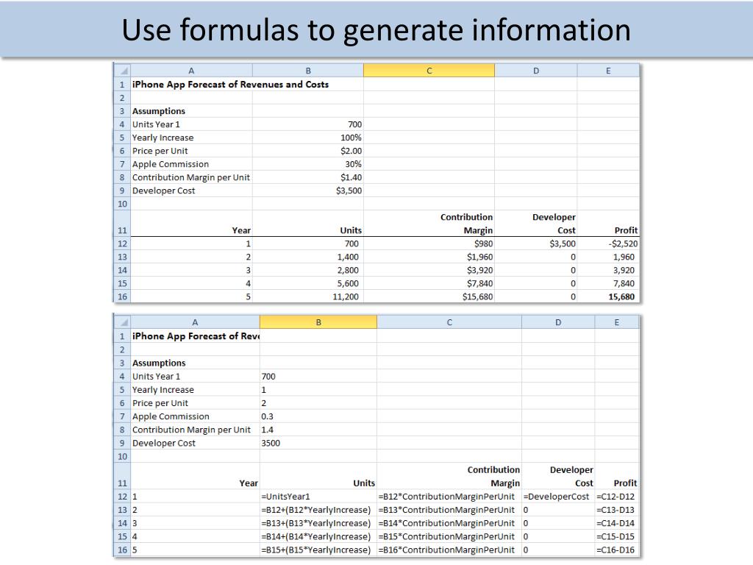The image size is (753, 565).
Task: Click 'Developer Cost' heading in bottom sheet
Action: click(571, 476)
